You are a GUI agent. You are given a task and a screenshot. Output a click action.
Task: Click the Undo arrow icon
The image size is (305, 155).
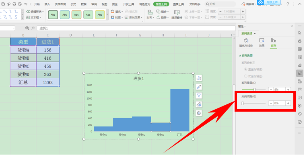click(26, 4)
